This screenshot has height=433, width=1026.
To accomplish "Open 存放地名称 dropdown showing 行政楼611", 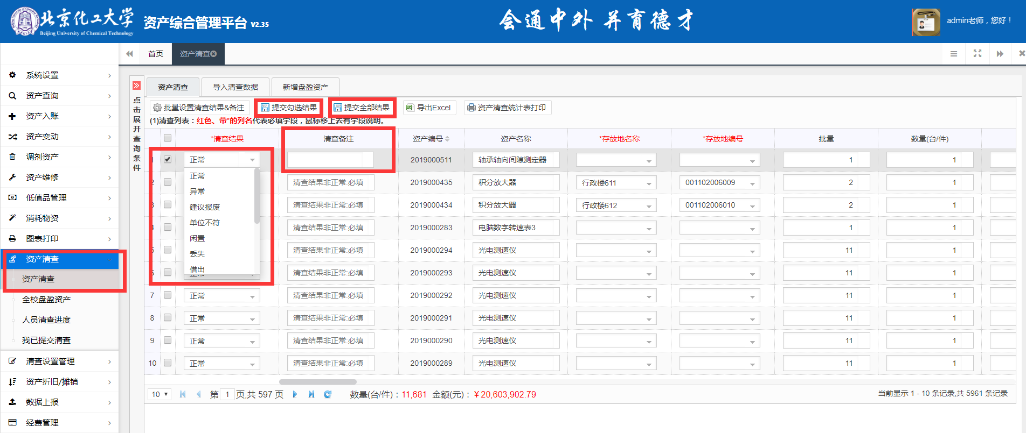I will 616,183.
